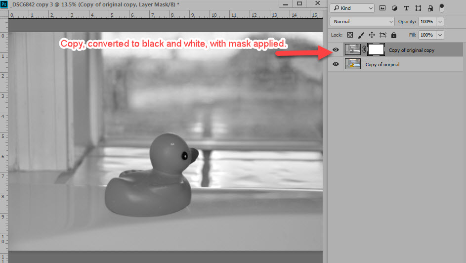This screenshot has height=263, width=466.
Task: Select Copy of original copy layer thumbnail
Action: [x=353, y=49]
